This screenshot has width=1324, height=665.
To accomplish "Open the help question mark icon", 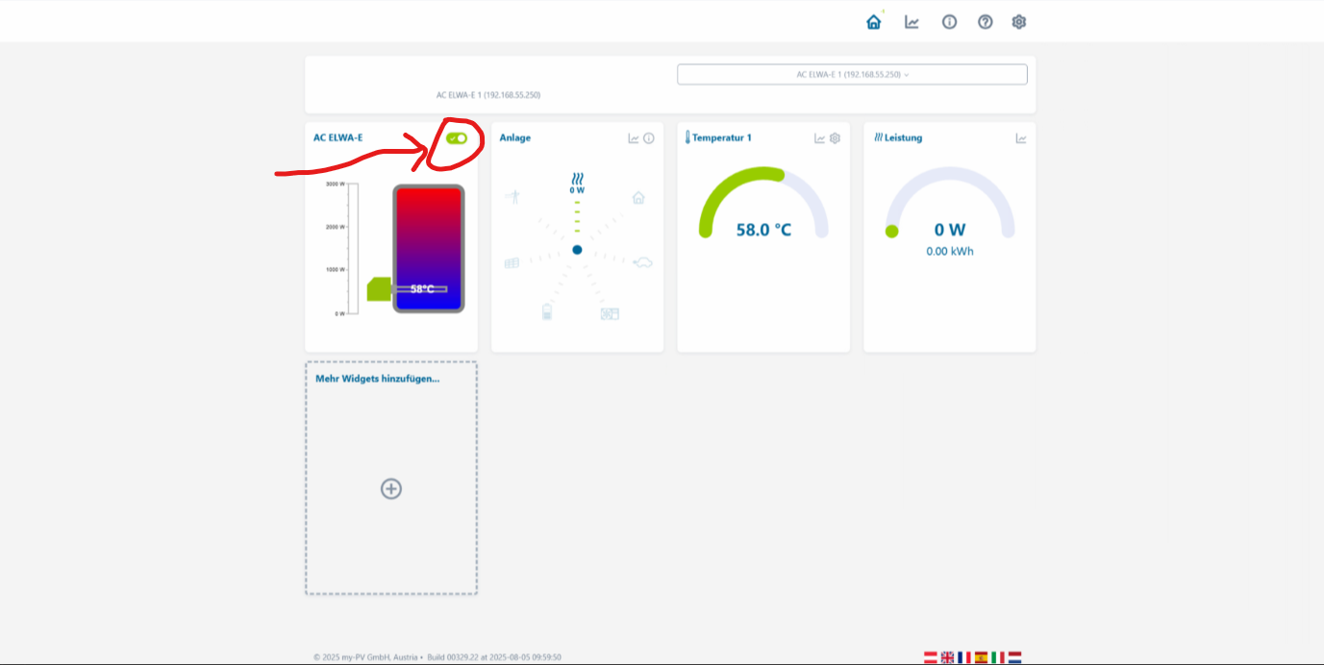I will point(985,22).
